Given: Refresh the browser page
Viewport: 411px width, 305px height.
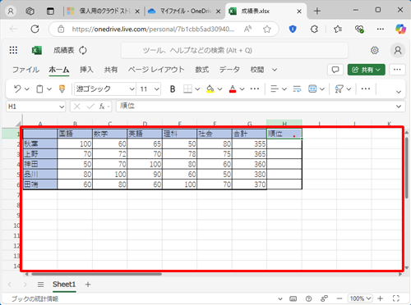Looking at the screenshot, I should 35,29.
